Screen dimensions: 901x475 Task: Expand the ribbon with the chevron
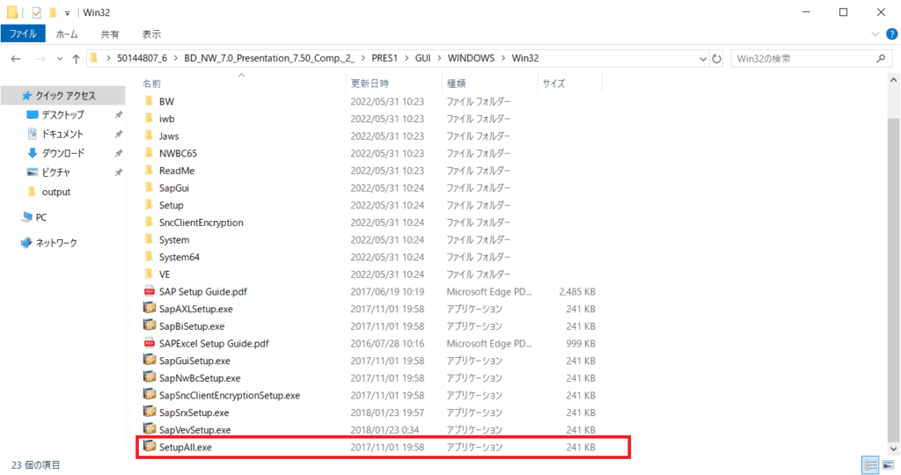875,34
